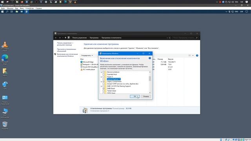Click features list scrollbar thumb

click(x=150, y=78)
